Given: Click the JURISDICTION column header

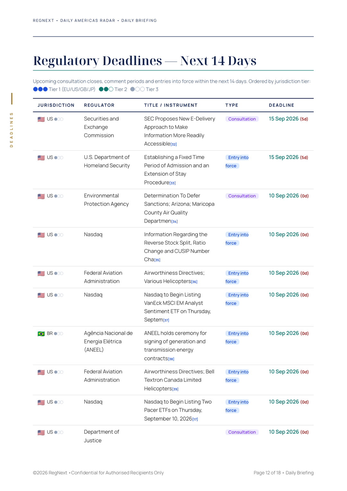Looking at the screenshot, I should click(56, 105).
